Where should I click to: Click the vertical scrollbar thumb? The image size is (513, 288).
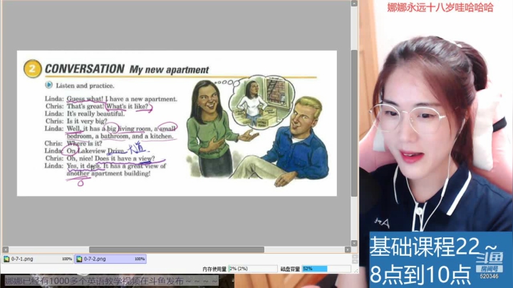click(354, 123)
